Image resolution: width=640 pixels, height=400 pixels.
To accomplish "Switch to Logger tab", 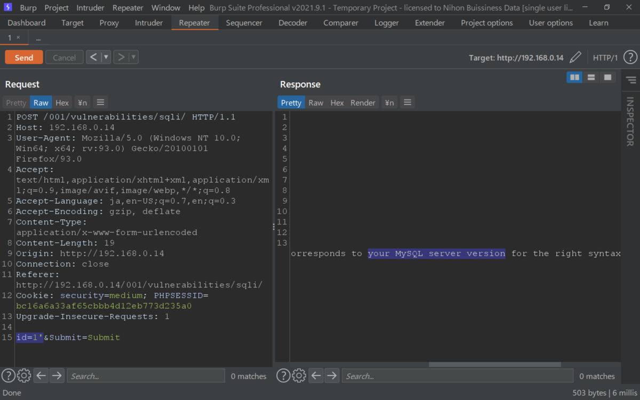I will [387, 23].
